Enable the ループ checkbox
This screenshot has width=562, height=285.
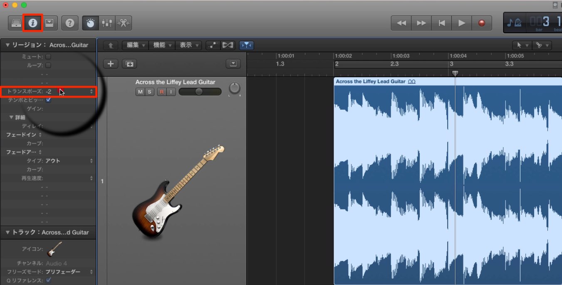point(48,65)
